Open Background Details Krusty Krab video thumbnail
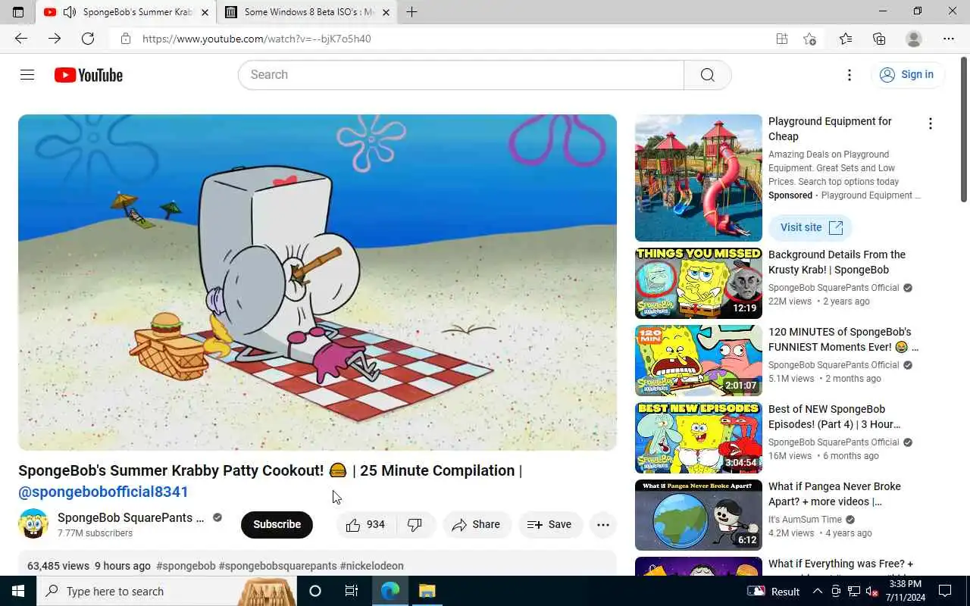The image size is (970, 606). [x=699, y=283]
